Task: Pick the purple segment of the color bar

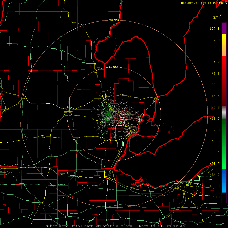Action: tap(224, 28)
